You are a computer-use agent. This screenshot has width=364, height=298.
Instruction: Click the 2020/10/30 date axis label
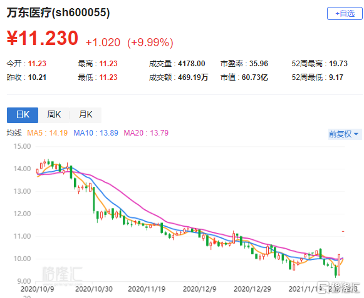[94, 289]
